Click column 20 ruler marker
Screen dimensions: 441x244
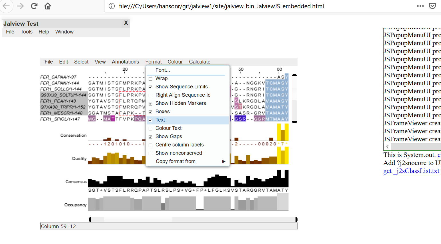[x=125, y=70]
